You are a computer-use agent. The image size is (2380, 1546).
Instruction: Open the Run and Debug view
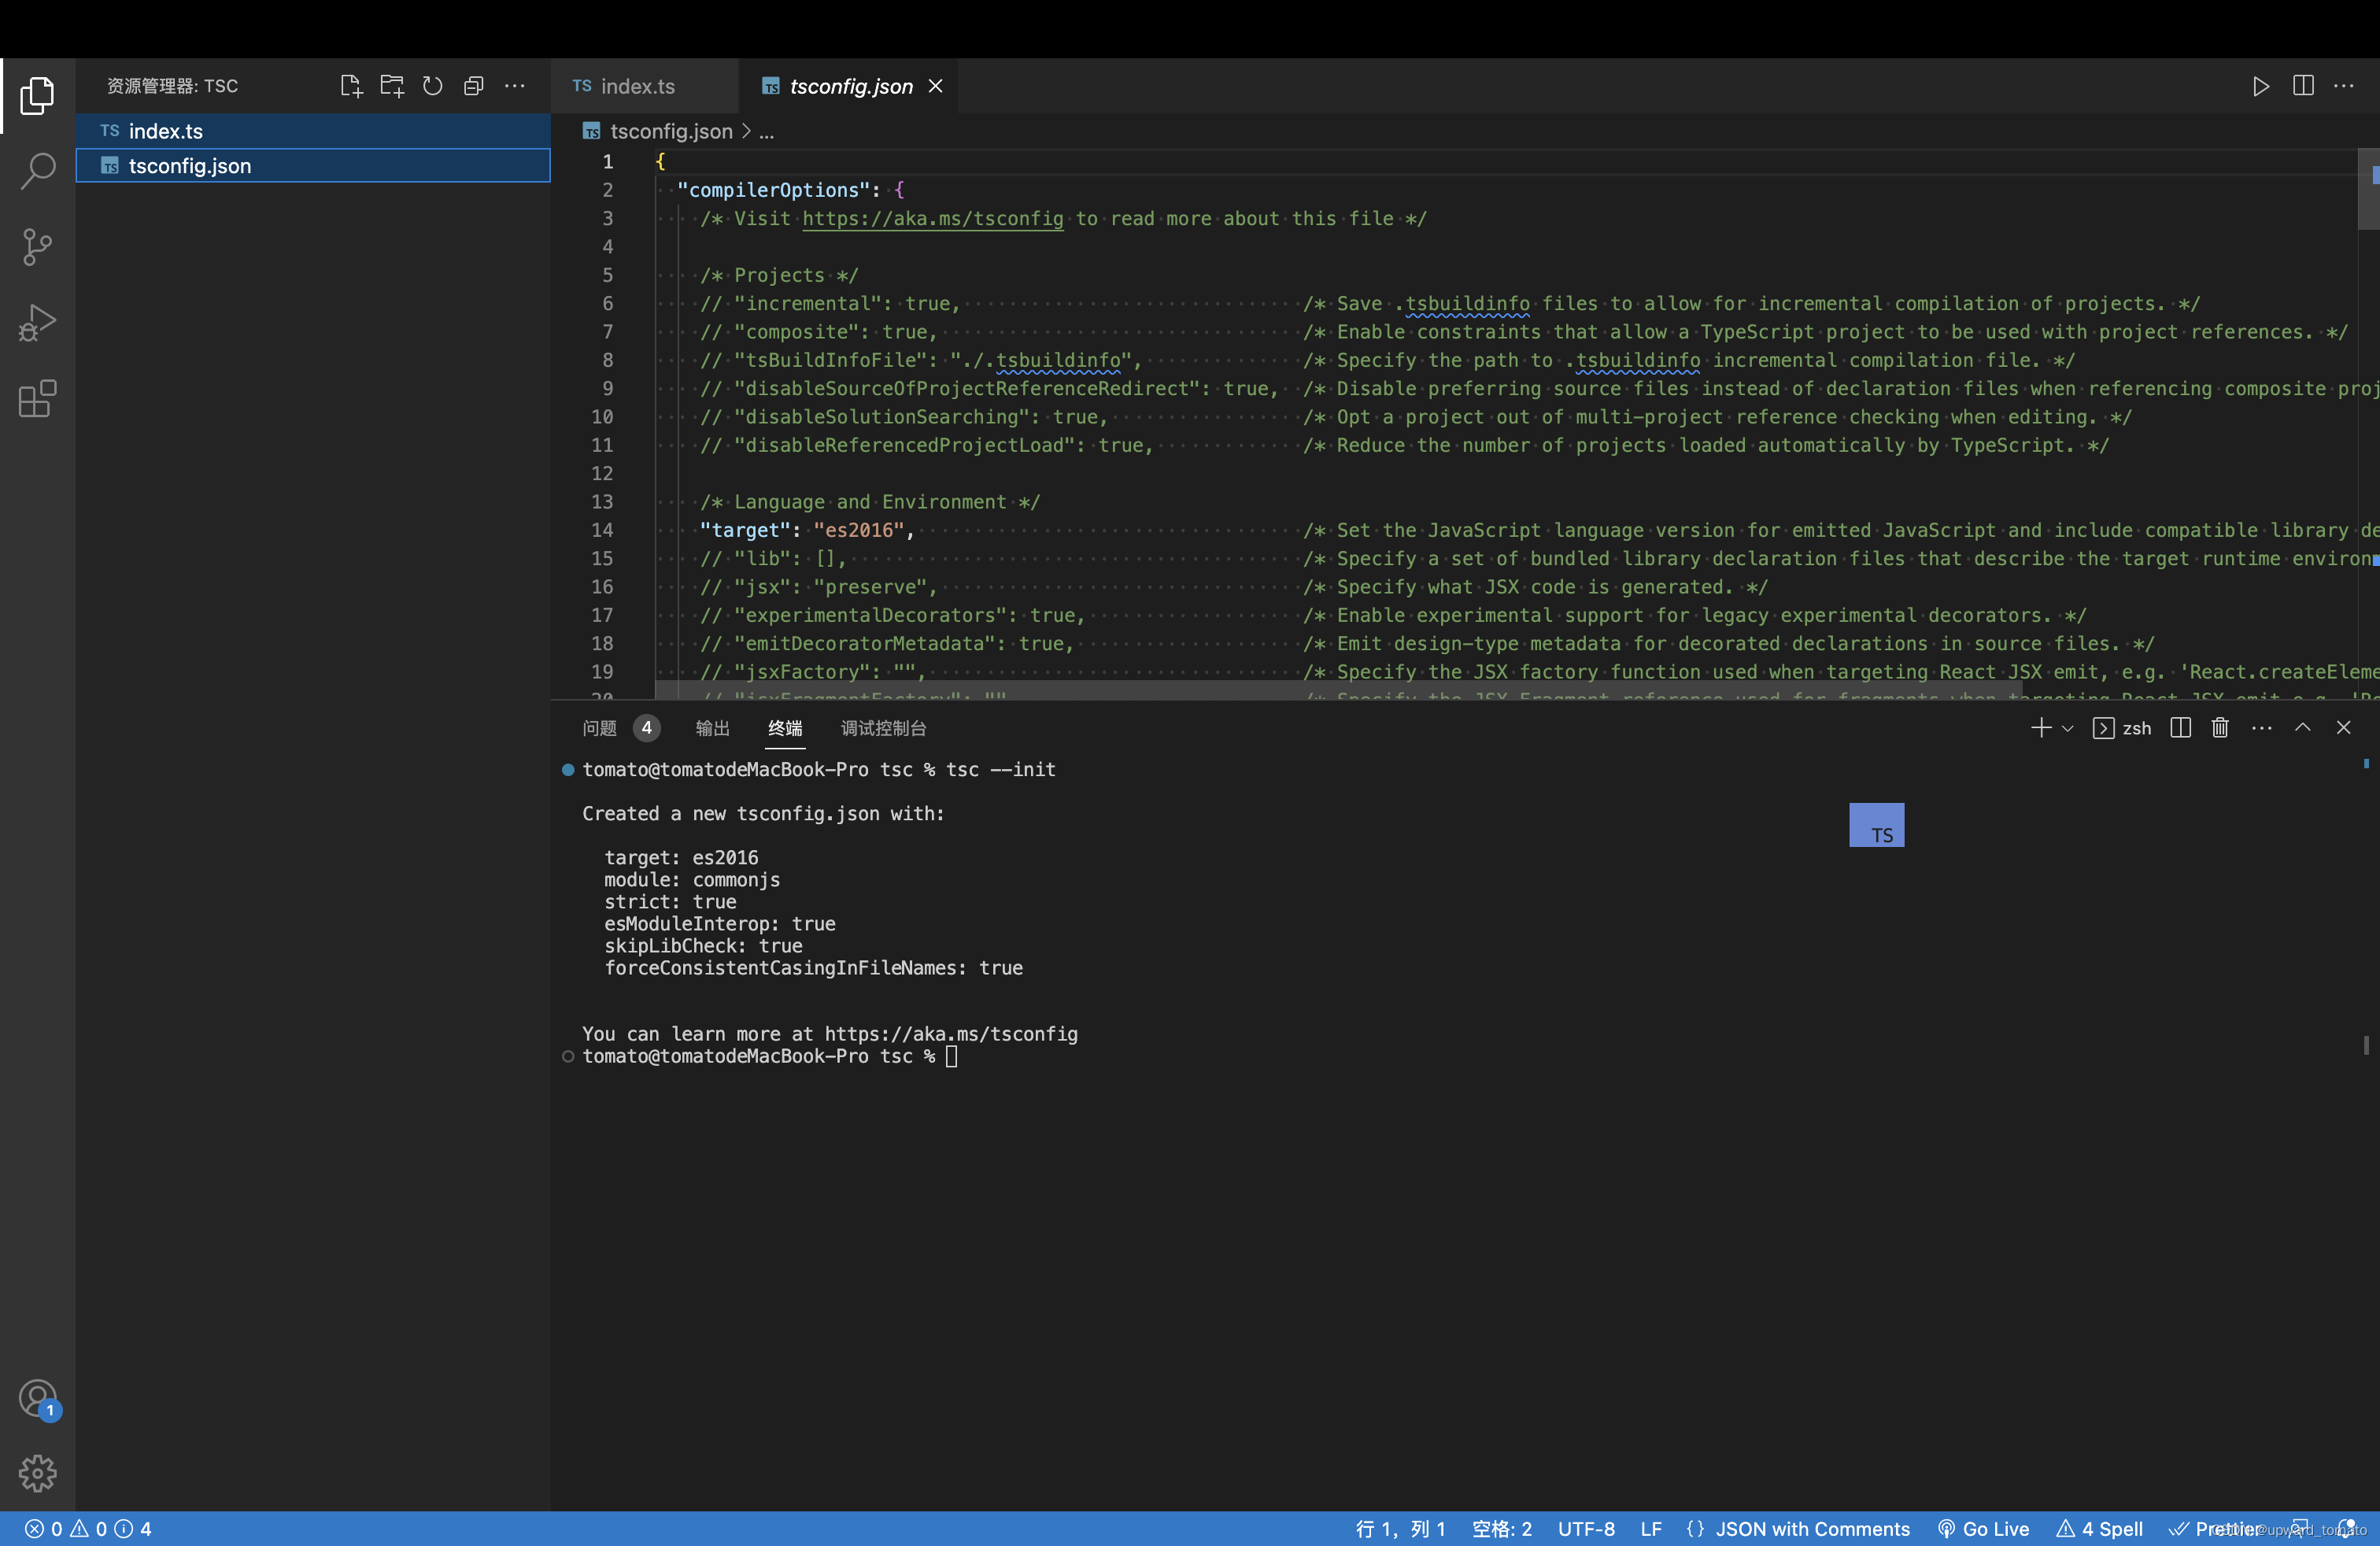[x=37, y=323]
